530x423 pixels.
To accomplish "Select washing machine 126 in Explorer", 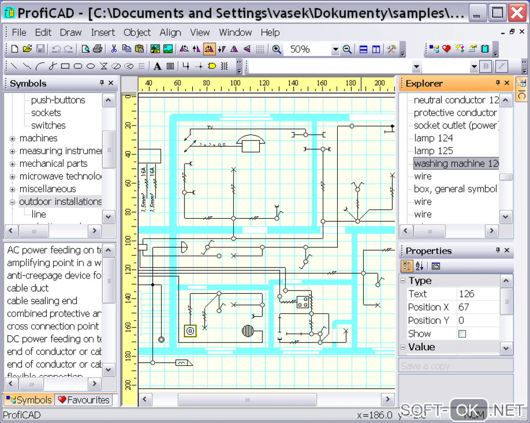I will (456, 164).
